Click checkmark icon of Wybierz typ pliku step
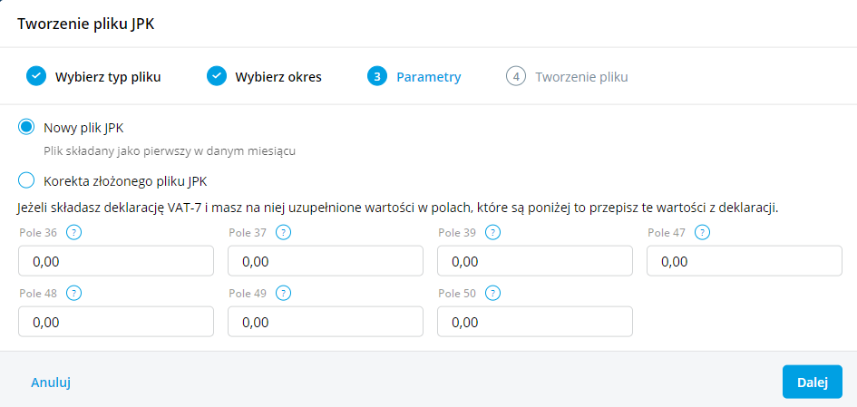 click(x=35, y=76)
